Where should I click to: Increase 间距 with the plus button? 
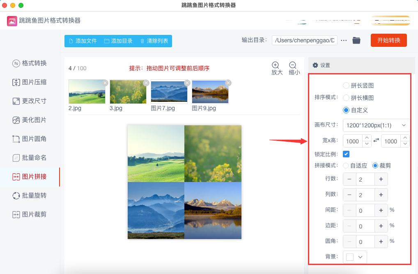coord(381,210)
